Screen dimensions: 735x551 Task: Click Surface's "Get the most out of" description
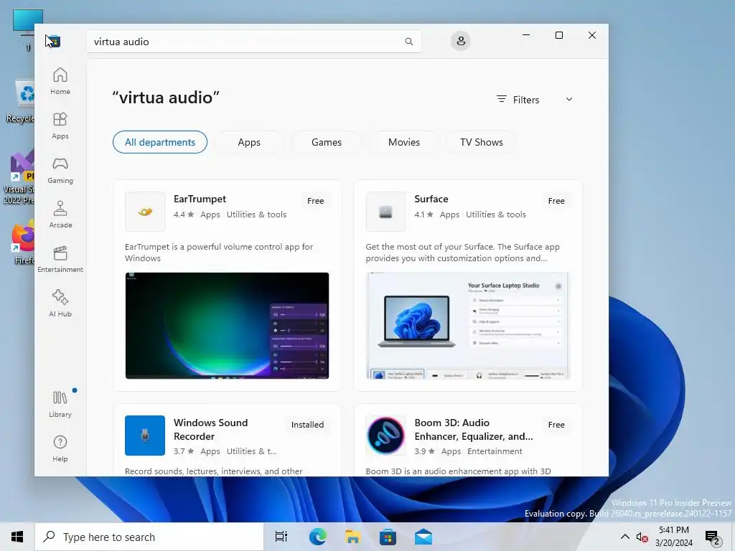[x=462, y=252]
